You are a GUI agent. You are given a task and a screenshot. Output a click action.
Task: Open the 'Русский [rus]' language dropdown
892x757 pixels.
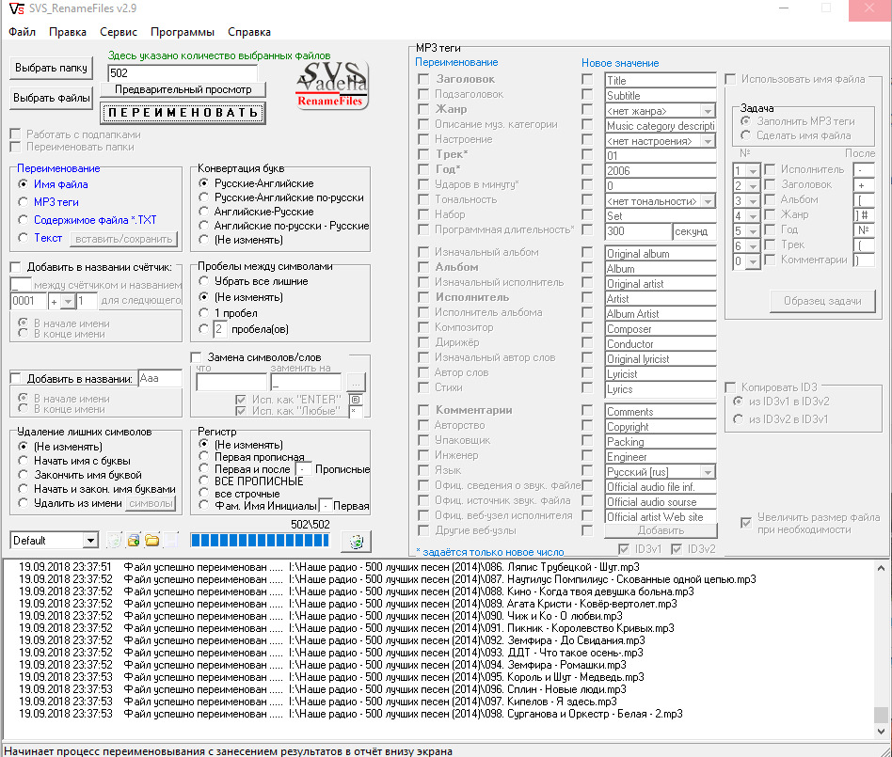(708, 472)
